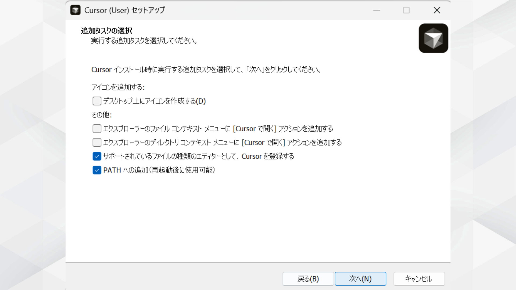Click the アイコンを追加する: label
Viewport: 516px width, 290px height.
click(118, 87)
